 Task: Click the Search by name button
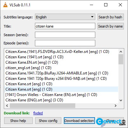pyautogui.click(x=111, y=26)
